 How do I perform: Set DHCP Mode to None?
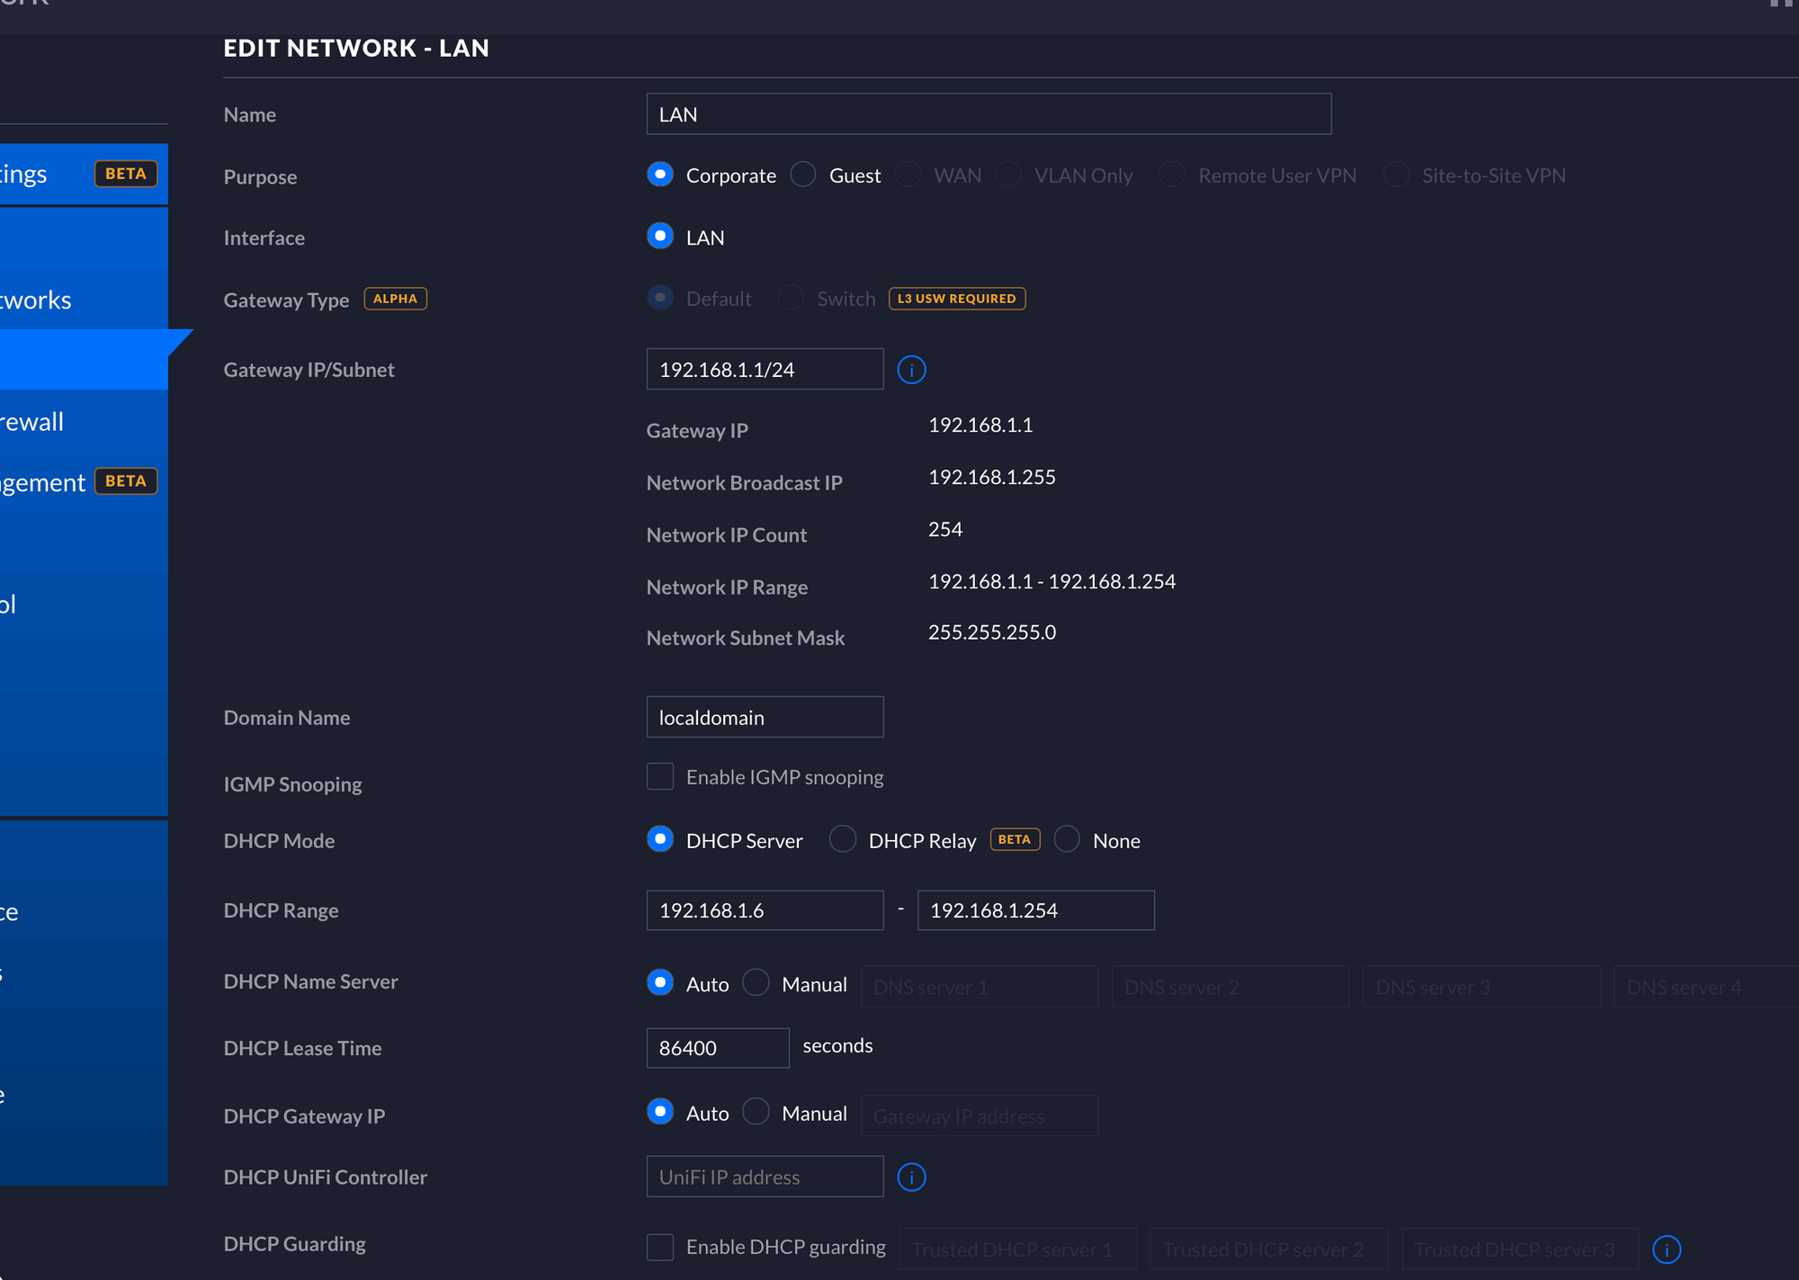tap(1067, 840)
